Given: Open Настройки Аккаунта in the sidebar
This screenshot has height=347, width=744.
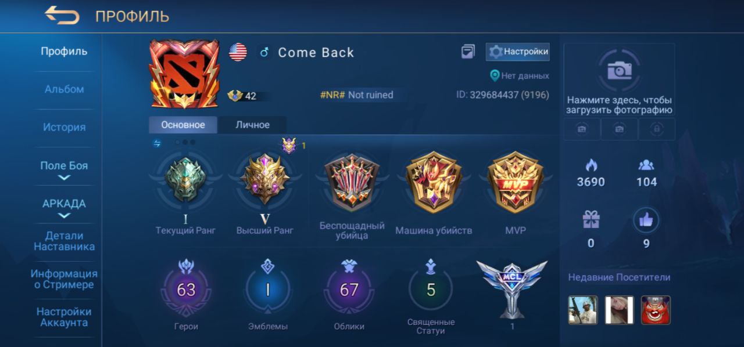Looking at the screenshot, I should tap(64, 317).
